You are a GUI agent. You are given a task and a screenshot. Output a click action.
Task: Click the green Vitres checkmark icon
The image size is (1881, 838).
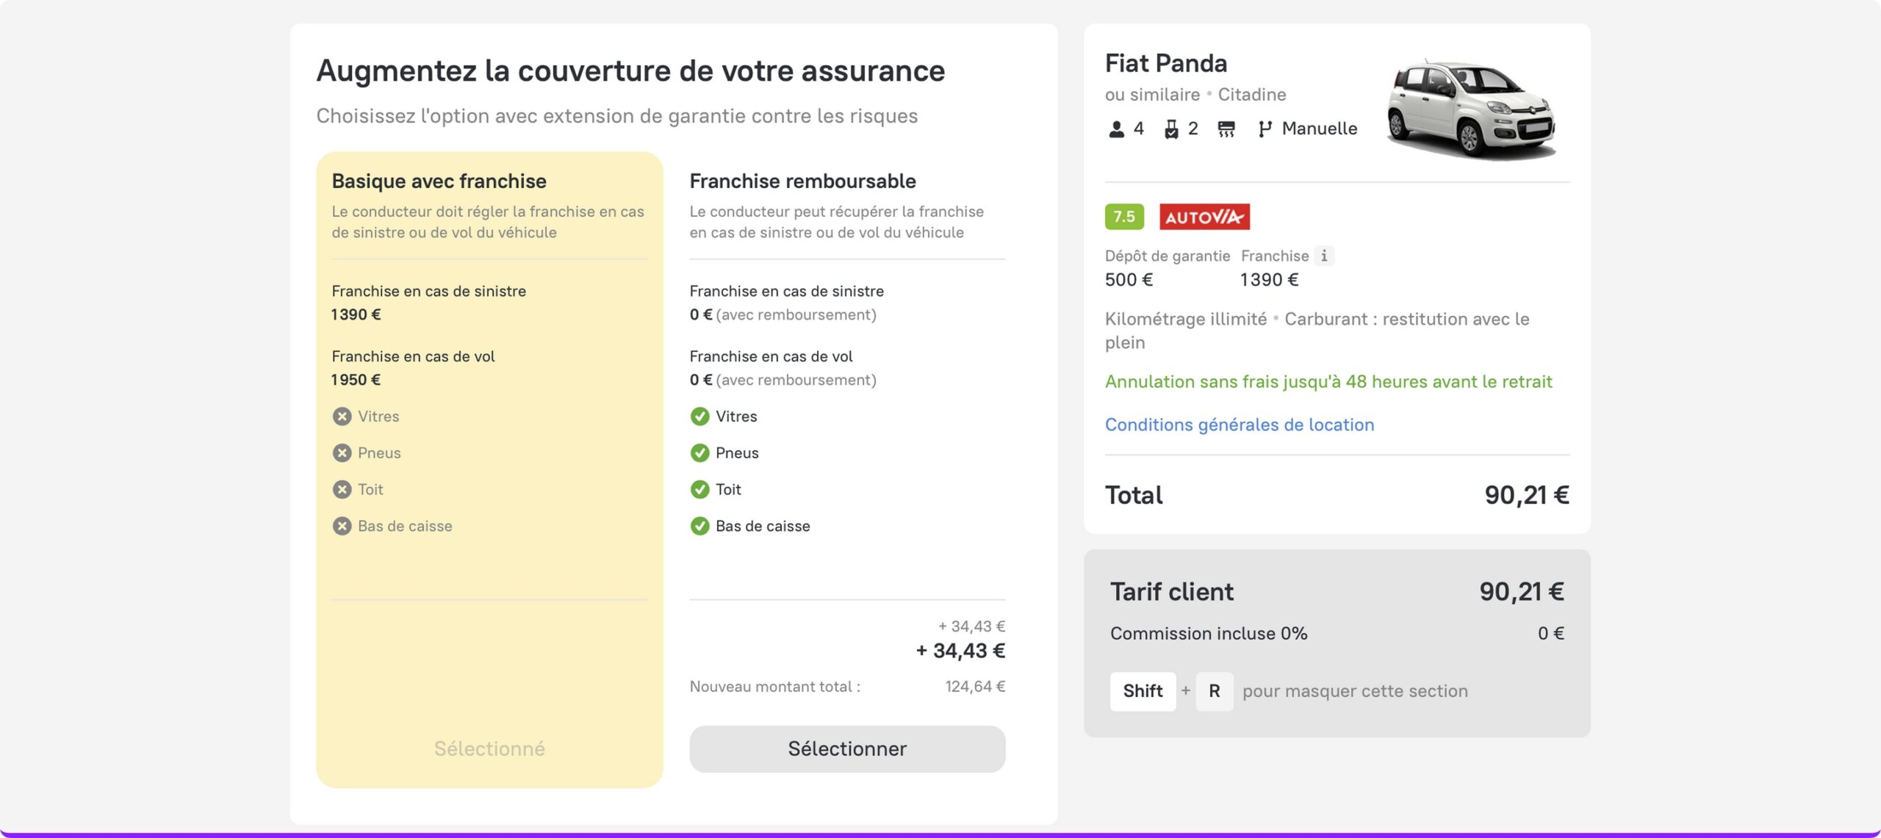tap(699, 416)
